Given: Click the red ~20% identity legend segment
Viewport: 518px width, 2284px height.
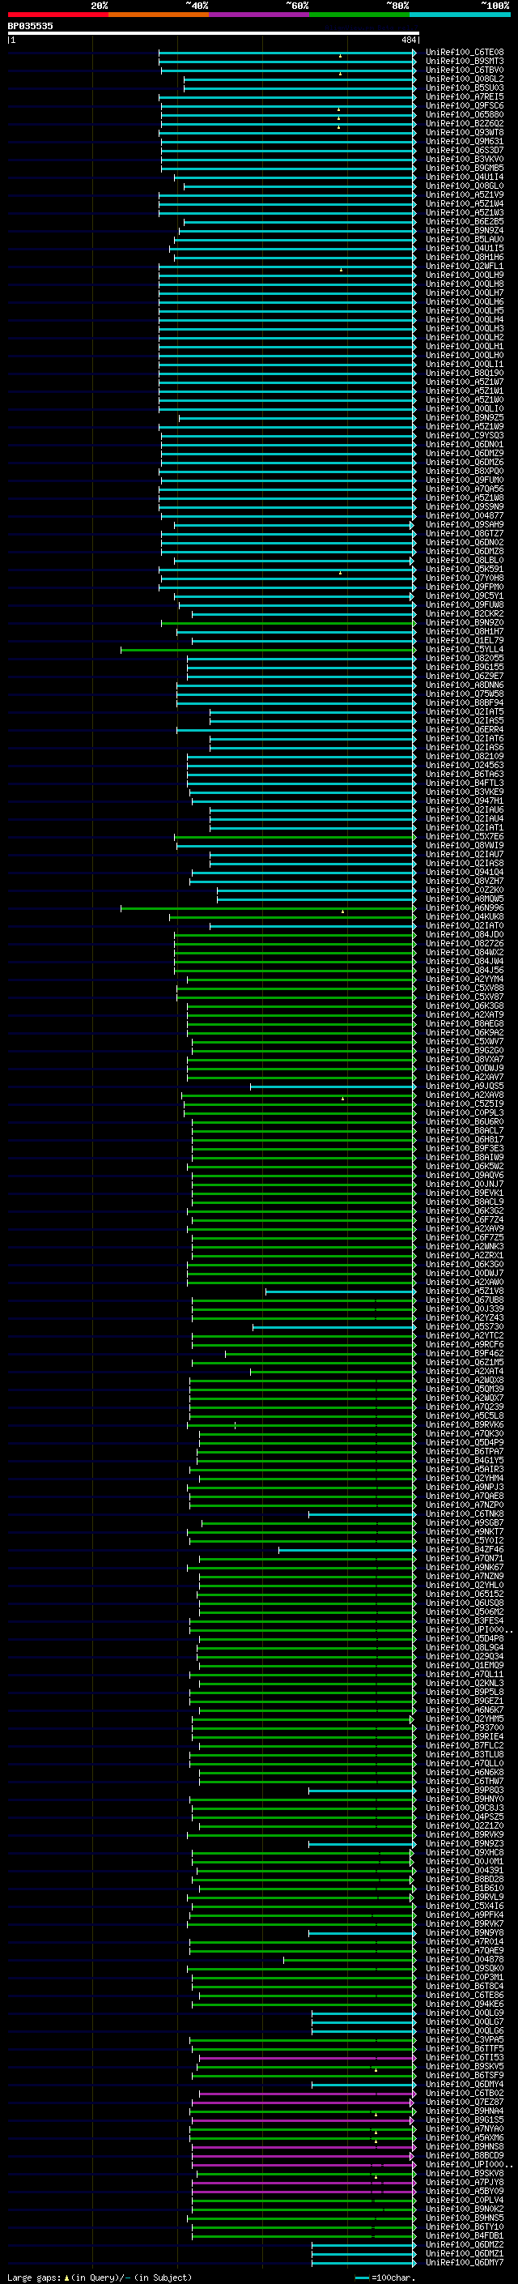Looking at the screenshot, I should (x=57, y=15).
